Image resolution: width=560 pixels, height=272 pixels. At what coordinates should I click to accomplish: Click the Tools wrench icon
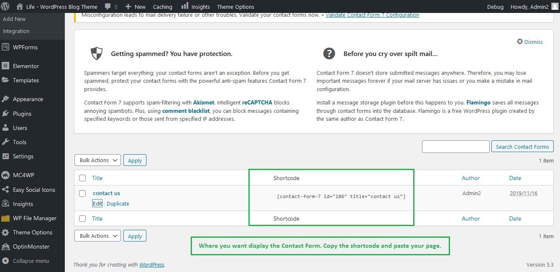tap(5, 142)
